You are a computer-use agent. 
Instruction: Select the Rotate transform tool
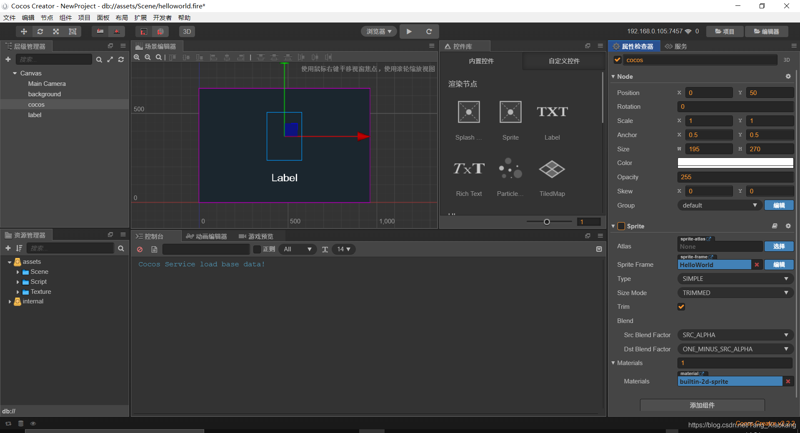tap(40, 32)
